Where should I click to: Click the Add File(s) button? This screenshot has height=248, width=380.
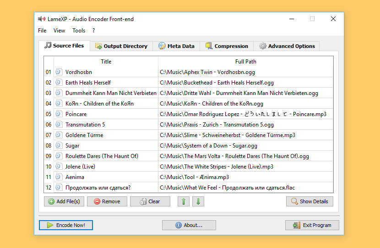point(64,201)
